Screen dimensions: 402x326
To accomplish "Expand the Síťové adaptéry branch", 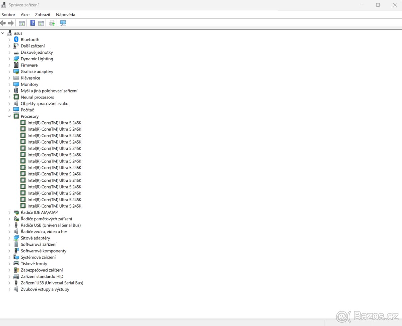I will 9,238.
